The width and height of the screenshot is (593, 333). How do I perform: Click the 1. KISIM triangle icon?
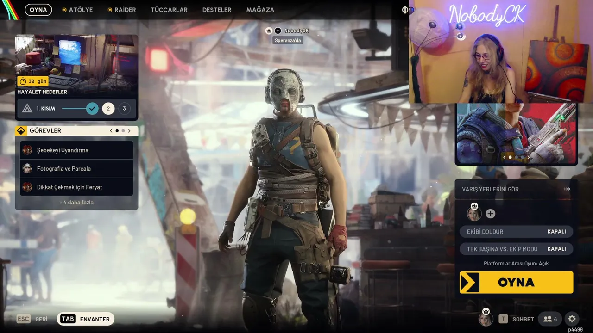click(27, 109)
